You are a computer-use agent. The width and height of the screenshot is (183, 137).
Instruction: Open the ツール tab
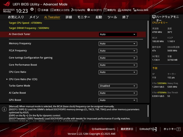[112, 17]
